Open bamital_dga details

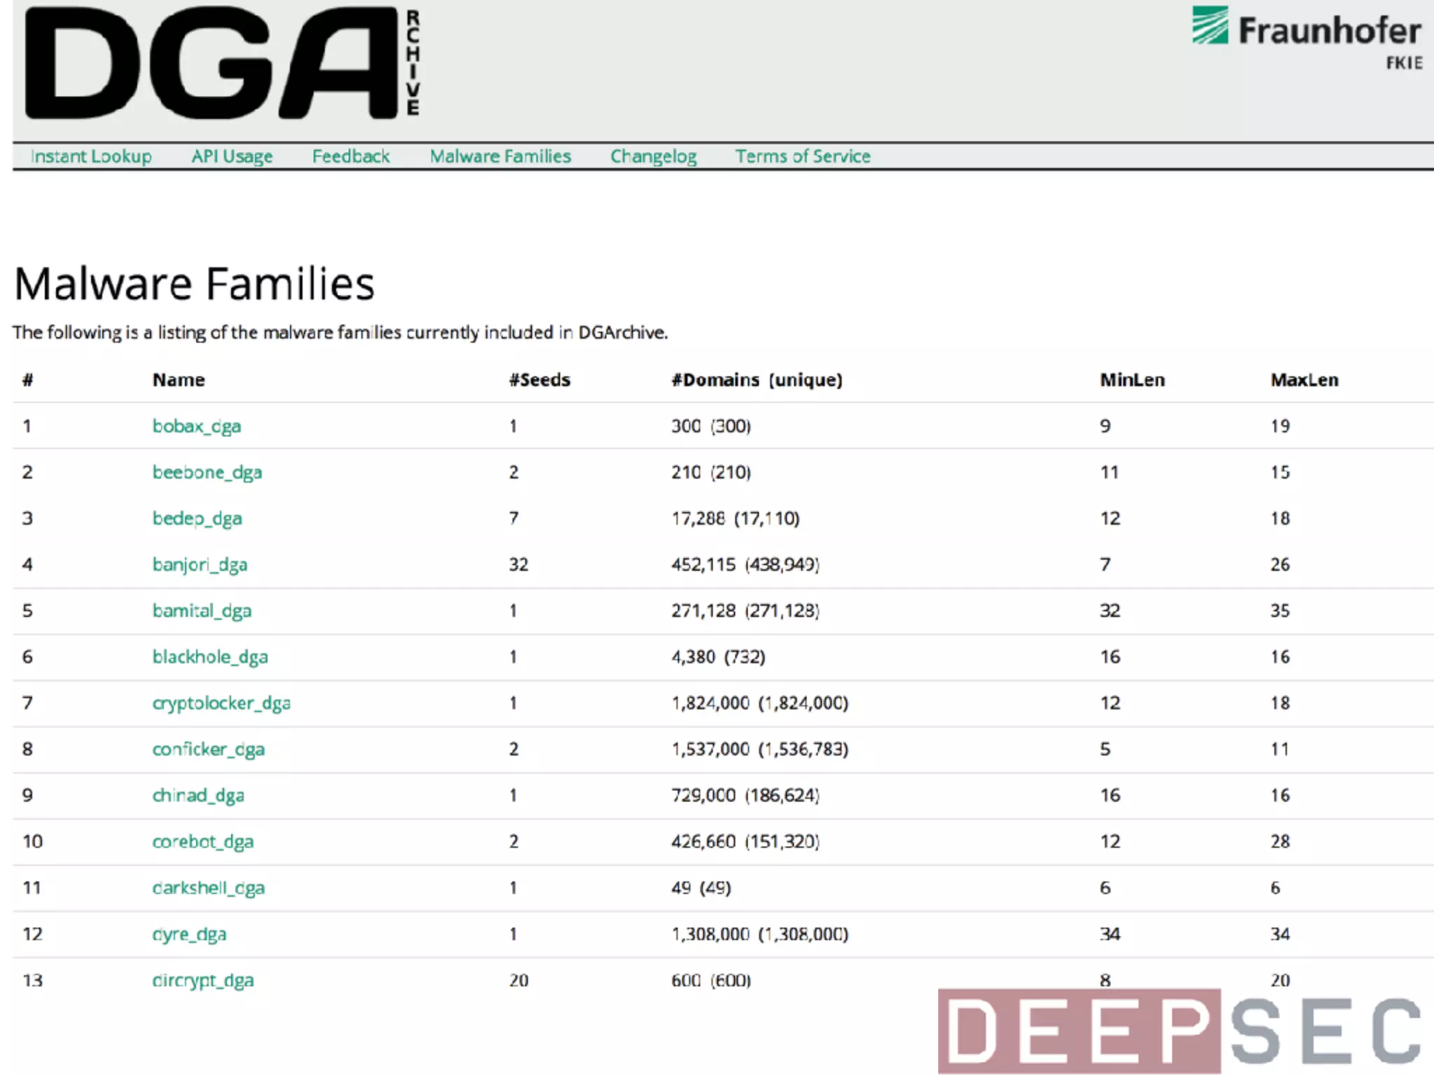click(202, 611)
